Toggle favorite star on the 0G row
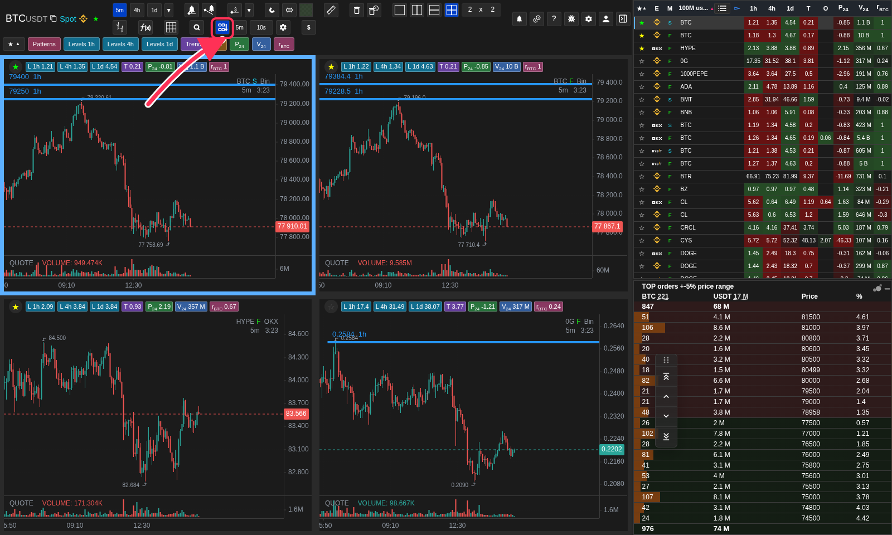 (642, 61)
